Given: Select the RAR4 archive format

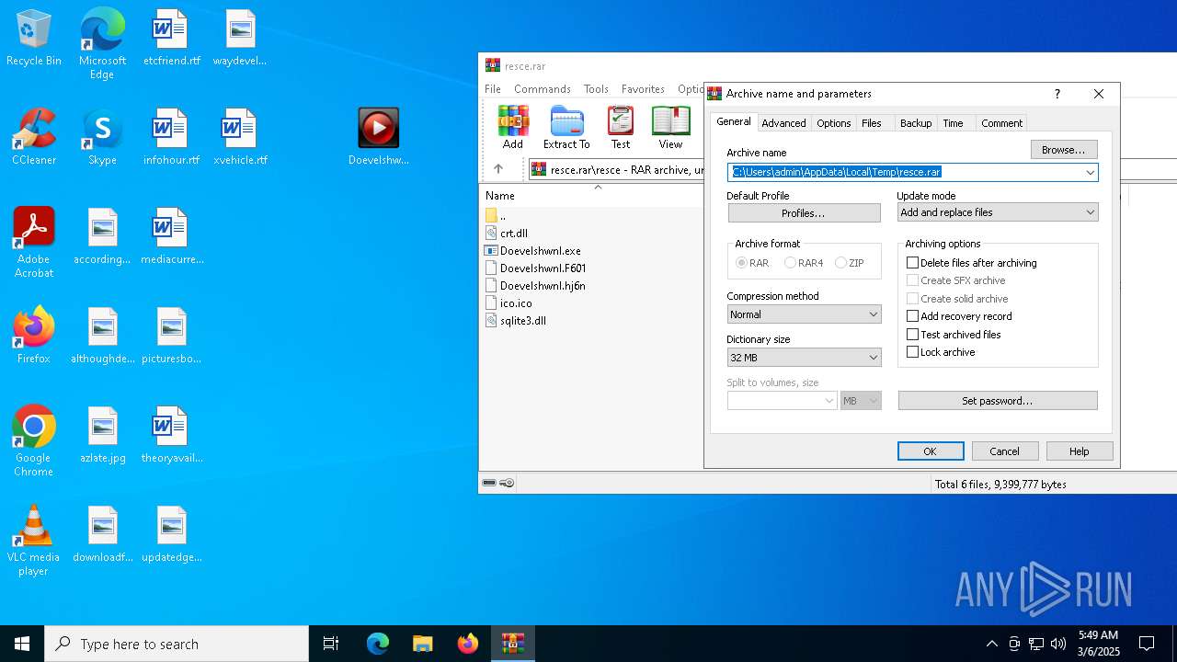Looking at the screenshot, I should 804,263.
